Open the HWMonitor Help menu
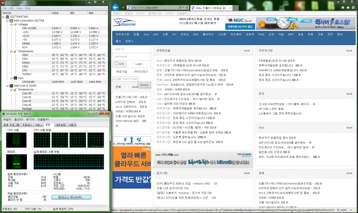Screen dimensions: 358x213 28,8
